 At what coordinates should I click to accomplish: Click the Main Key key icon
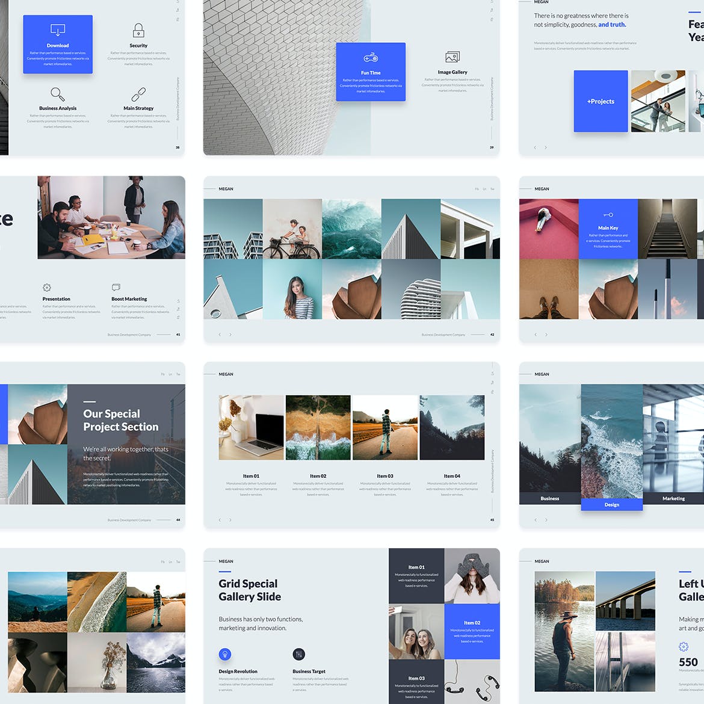pyautogui.click(x=608, y=215)
